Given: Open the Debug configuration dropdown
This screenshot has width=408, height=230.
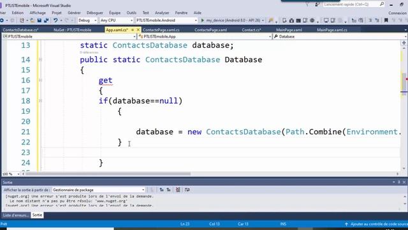Looking at the screenshot, I should [x=87, y=20].
